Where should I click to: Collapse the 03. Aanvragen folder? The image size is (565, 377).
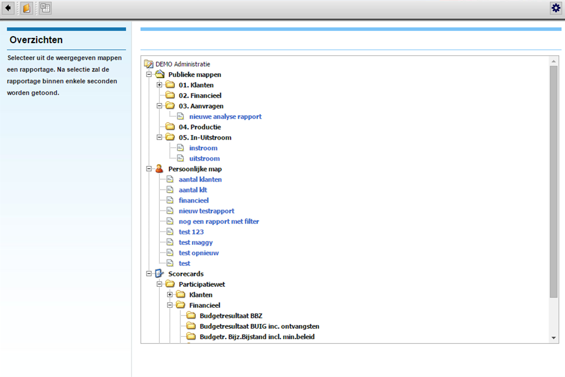tap(159, 106)
